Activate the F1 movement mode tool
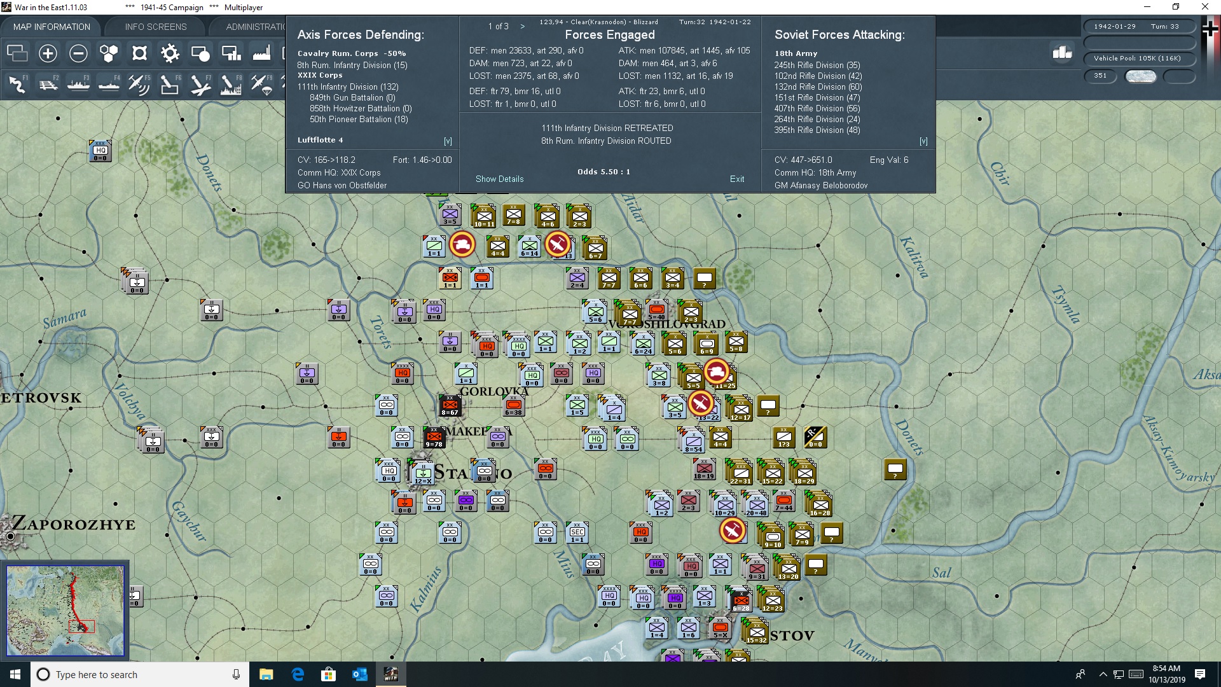Screen dimensions: 1221x687 [x=17, y=85]
